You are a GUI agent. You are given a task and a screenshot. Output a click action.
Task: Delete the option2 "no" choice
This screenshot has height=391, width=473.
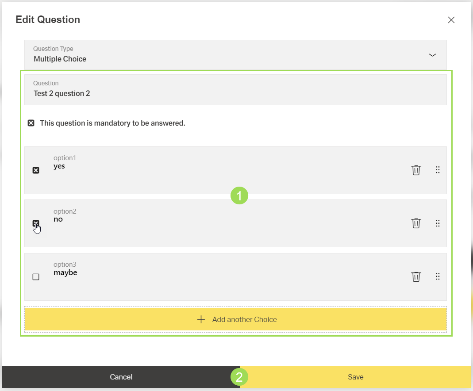coord(416,223)
